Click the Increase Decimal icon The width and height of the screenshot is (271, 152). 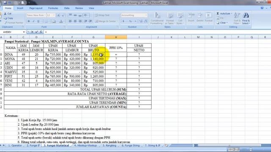tap(141, 21)
